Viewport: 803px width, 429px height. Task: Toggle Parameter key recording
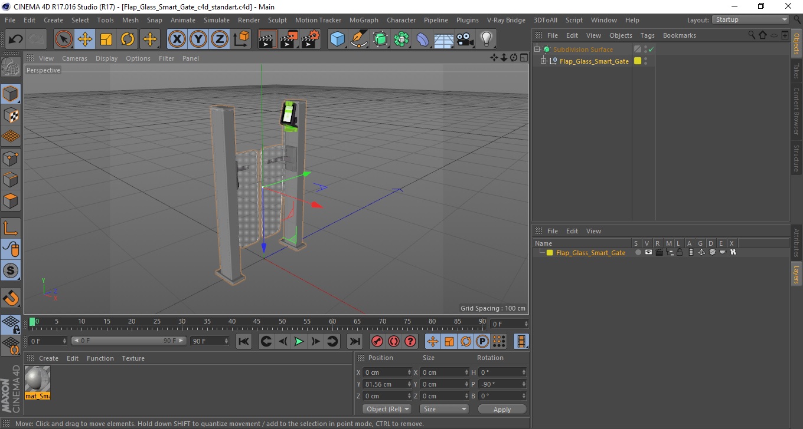click(x=482, y=341)
